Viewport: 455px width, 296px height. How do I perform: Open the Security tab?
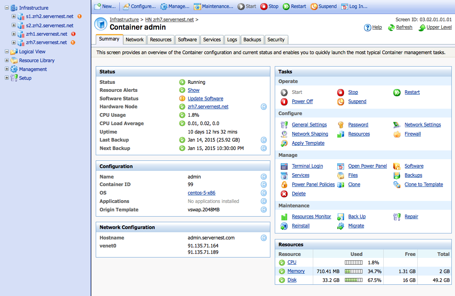276,39
